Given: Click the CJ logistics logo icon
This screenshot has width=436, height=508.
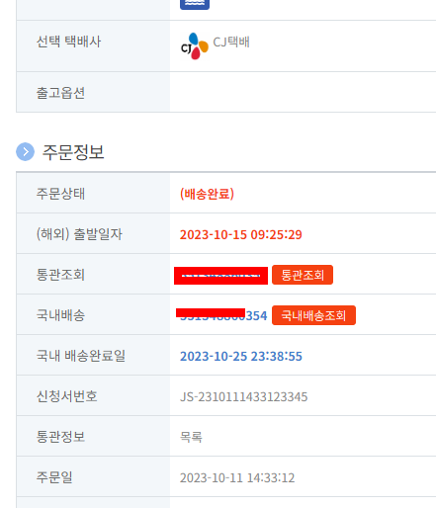Looking at the screenshot, I should point(195,46).
